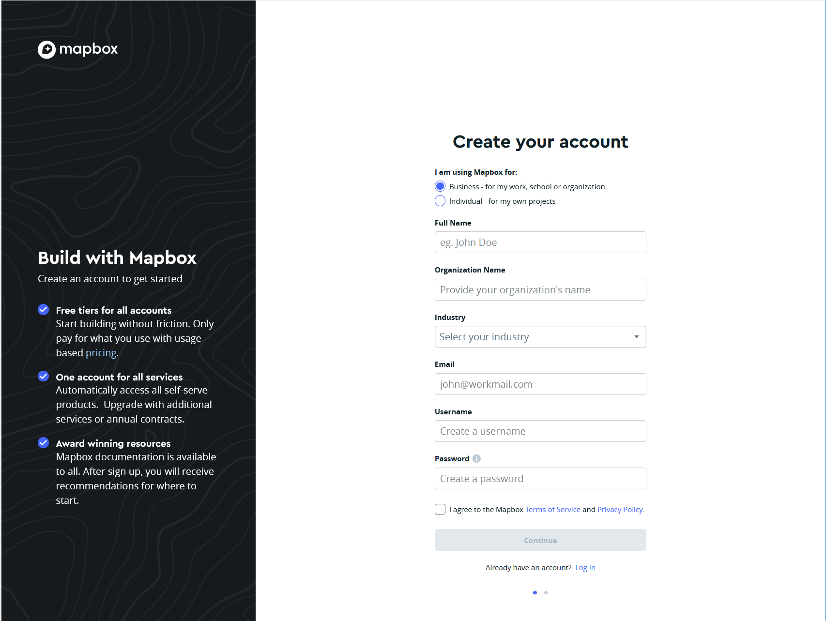Click the Password info icon

pyautogui.click(x=476, y=458)
